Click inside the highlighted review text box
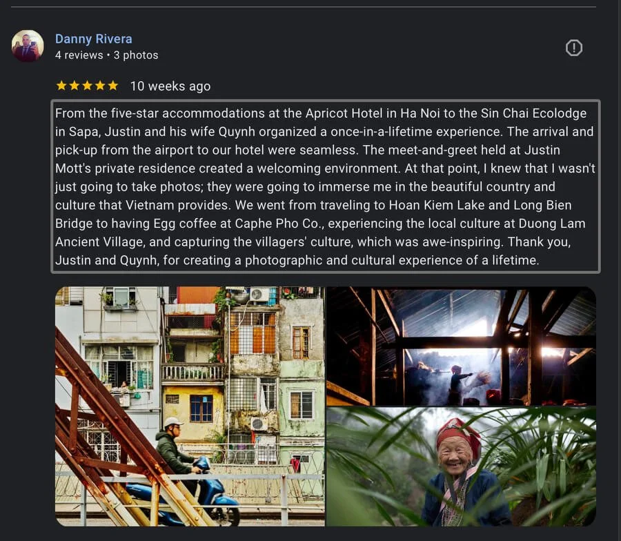This screenshot has width=621, height=541. [326, 186]
